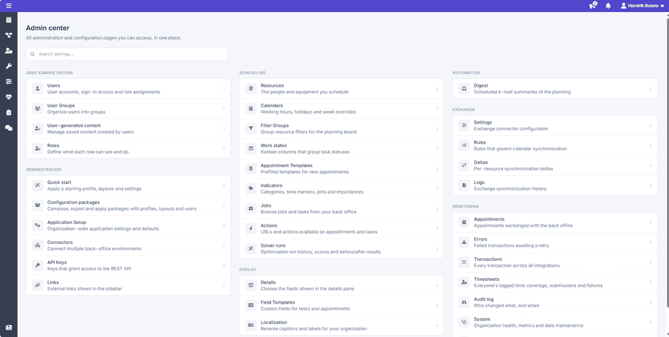669x337 pixels.
Task: Open the sliders icon in the sidebar
Action: (9, 82)
